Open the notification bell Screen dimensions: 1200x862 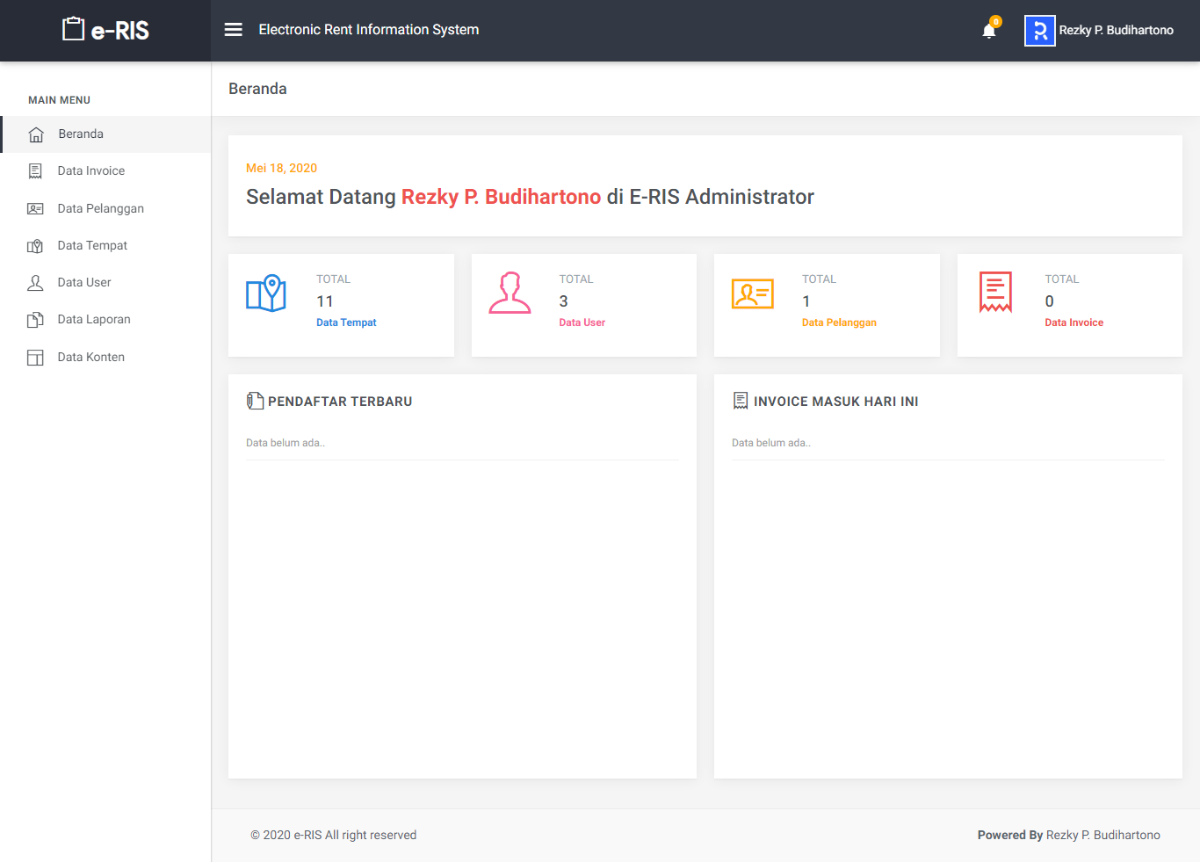[989, 32]
